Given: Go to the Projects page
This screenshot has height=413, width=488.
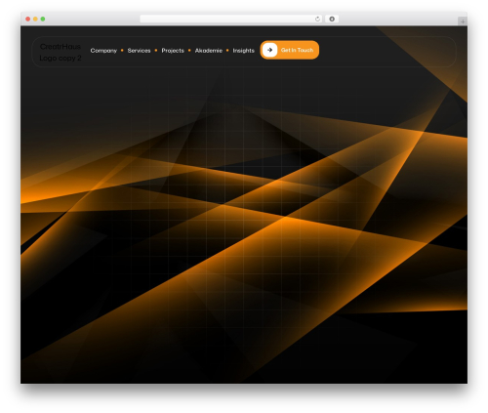Looking at the screenshot, I should tap(173, 51).
